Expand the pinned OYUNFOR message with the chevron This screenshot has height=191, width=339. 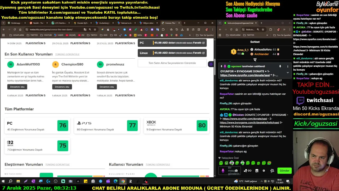[288, 72]
